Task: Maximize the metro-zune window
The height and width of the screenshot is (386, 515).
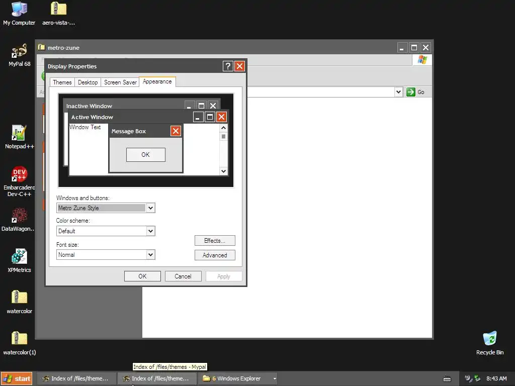Action: [x=414, y=48]
